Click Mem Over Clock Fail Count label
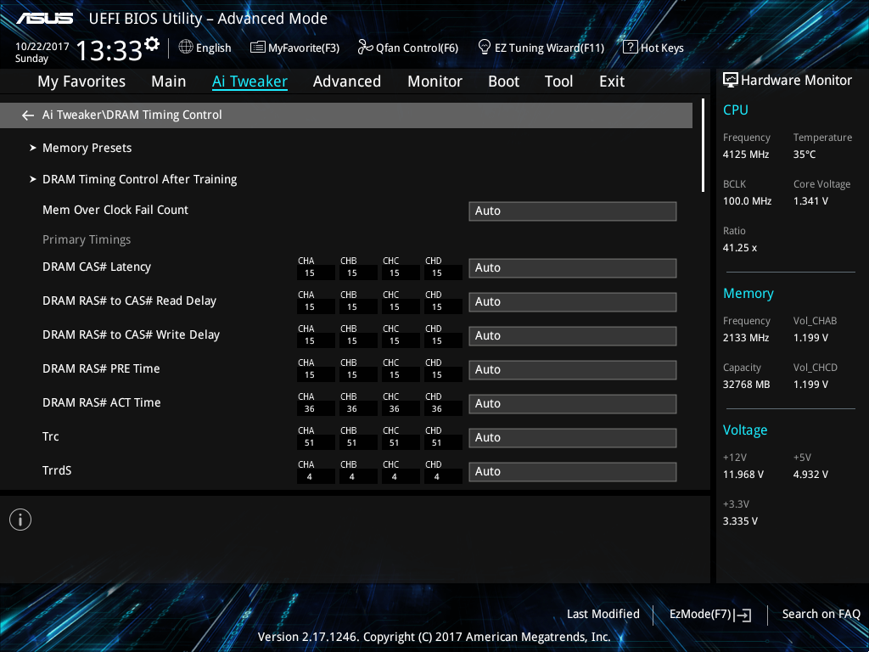The image size is (869, 652). 115,210
